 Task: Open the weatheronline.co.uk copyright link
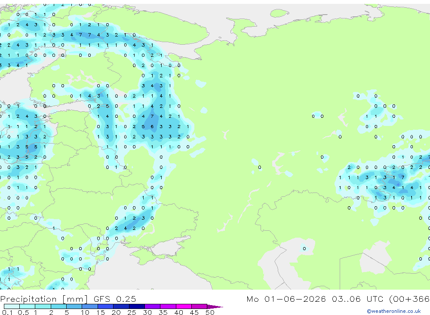click(394, 311)
